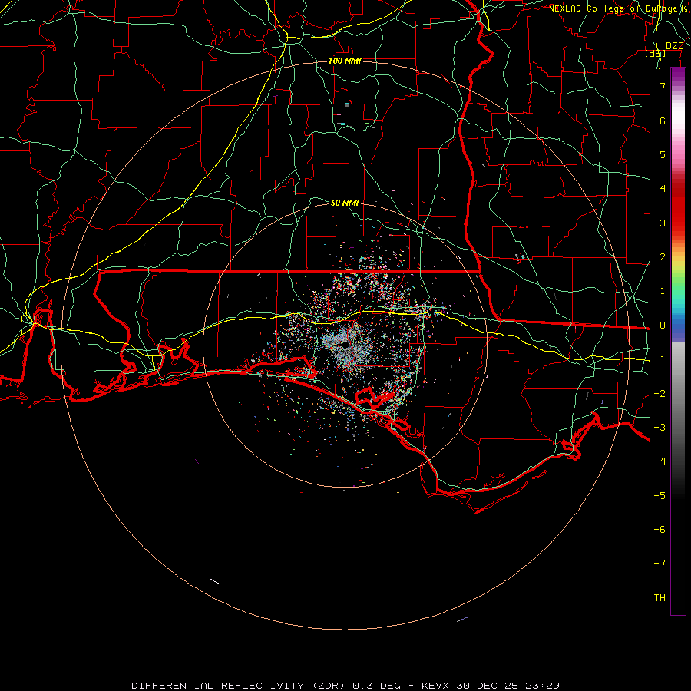Viewport: 691px width, 691px height.
Task: Click the -2 value on color scale
Action: point(660,393)
